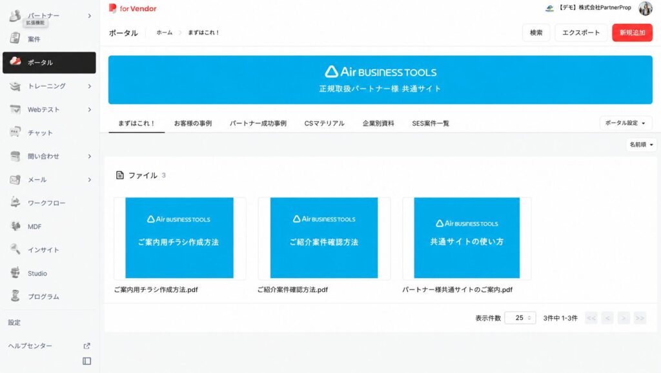Image resolution: width=661 pixels, height=373 pixels.
Task: Open 設定 in the sidebar
Action: [x=14, y=323]
